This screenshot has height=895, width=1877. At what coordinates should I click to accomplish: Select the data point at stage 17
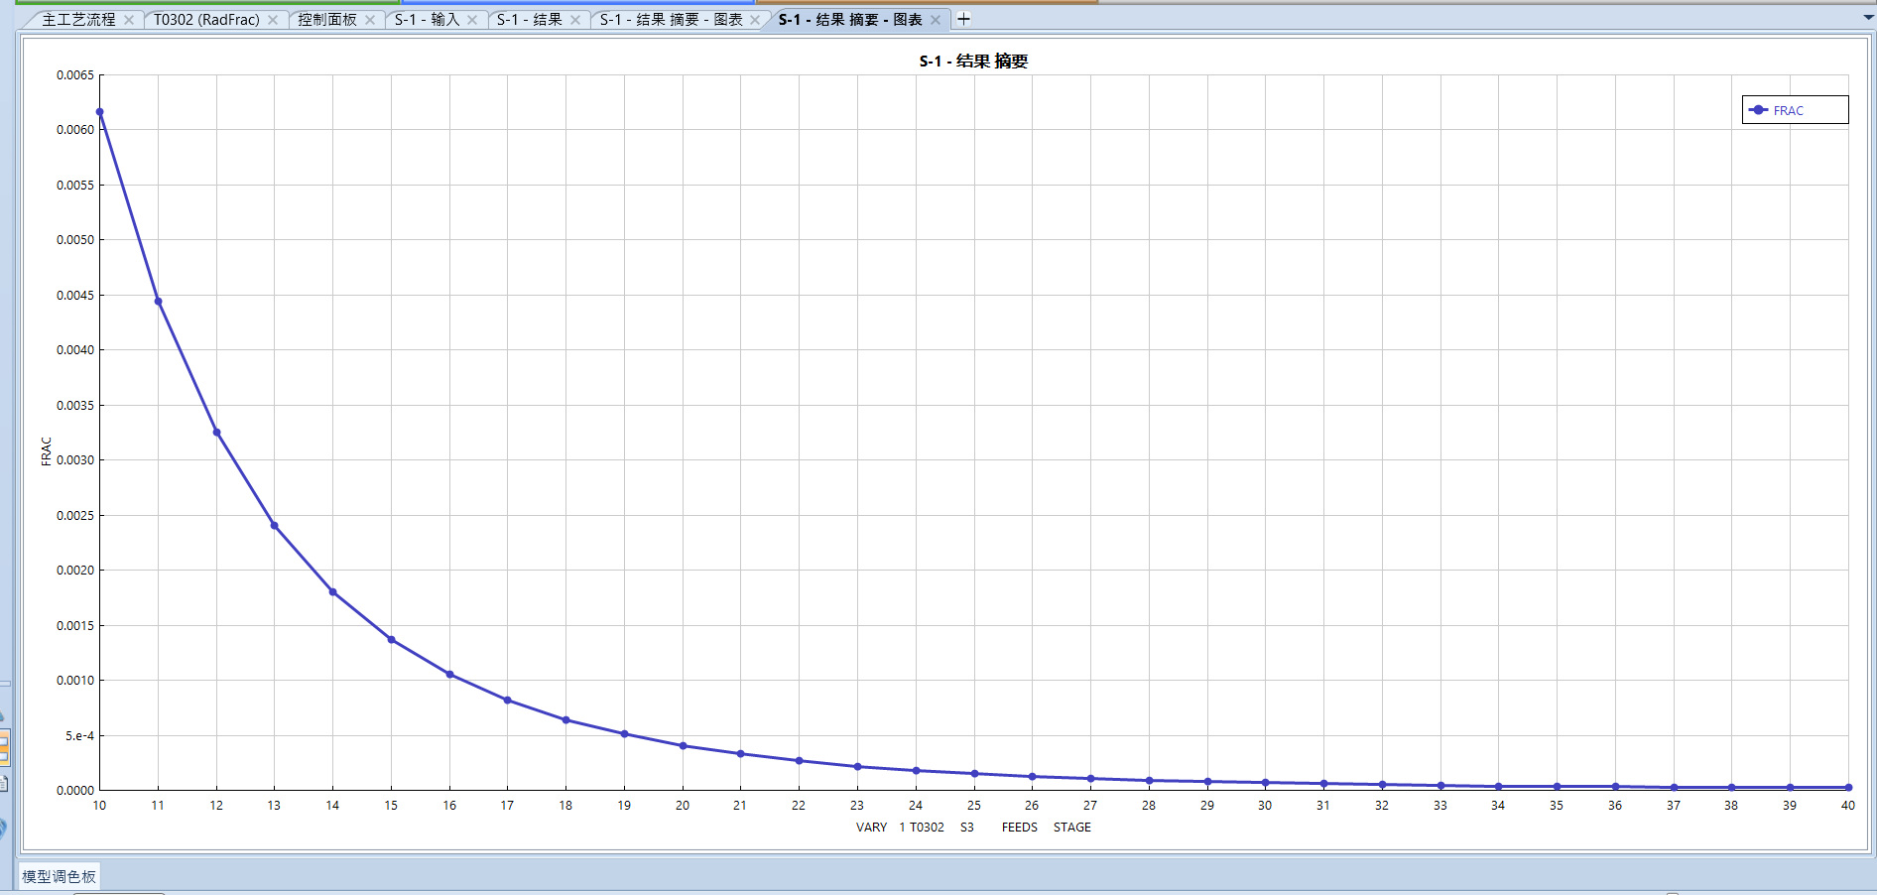(x=507, y=701)
